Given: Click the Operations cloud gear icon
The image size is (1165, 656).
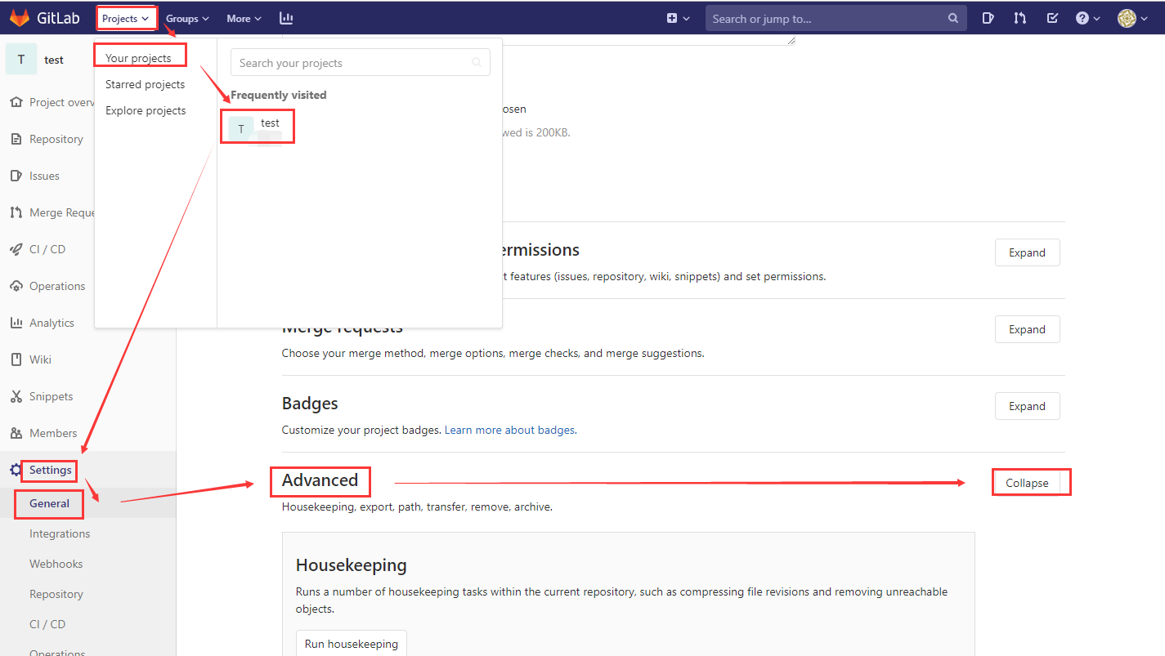Looking at the screenshot, I should 16,286.
